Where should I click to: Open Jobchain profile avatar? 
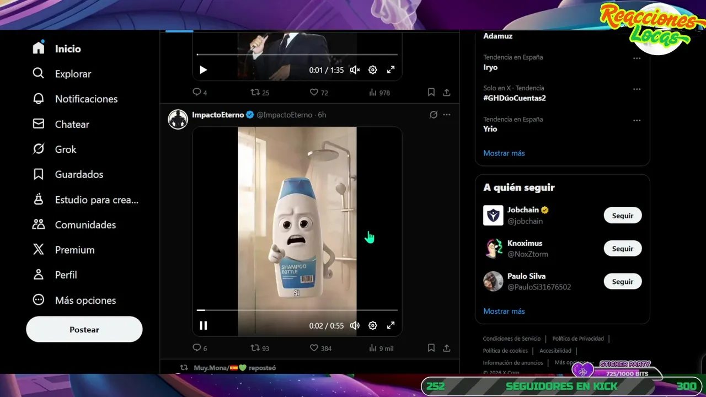(x=493, y=216)
